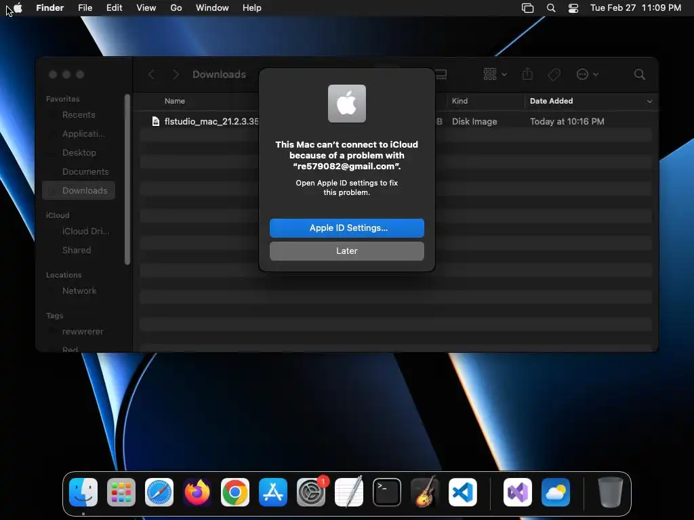Click the gallery view icon behind dialog
Image resolution: width=694 pixels, height=520 pixels.
pos(441,74)
